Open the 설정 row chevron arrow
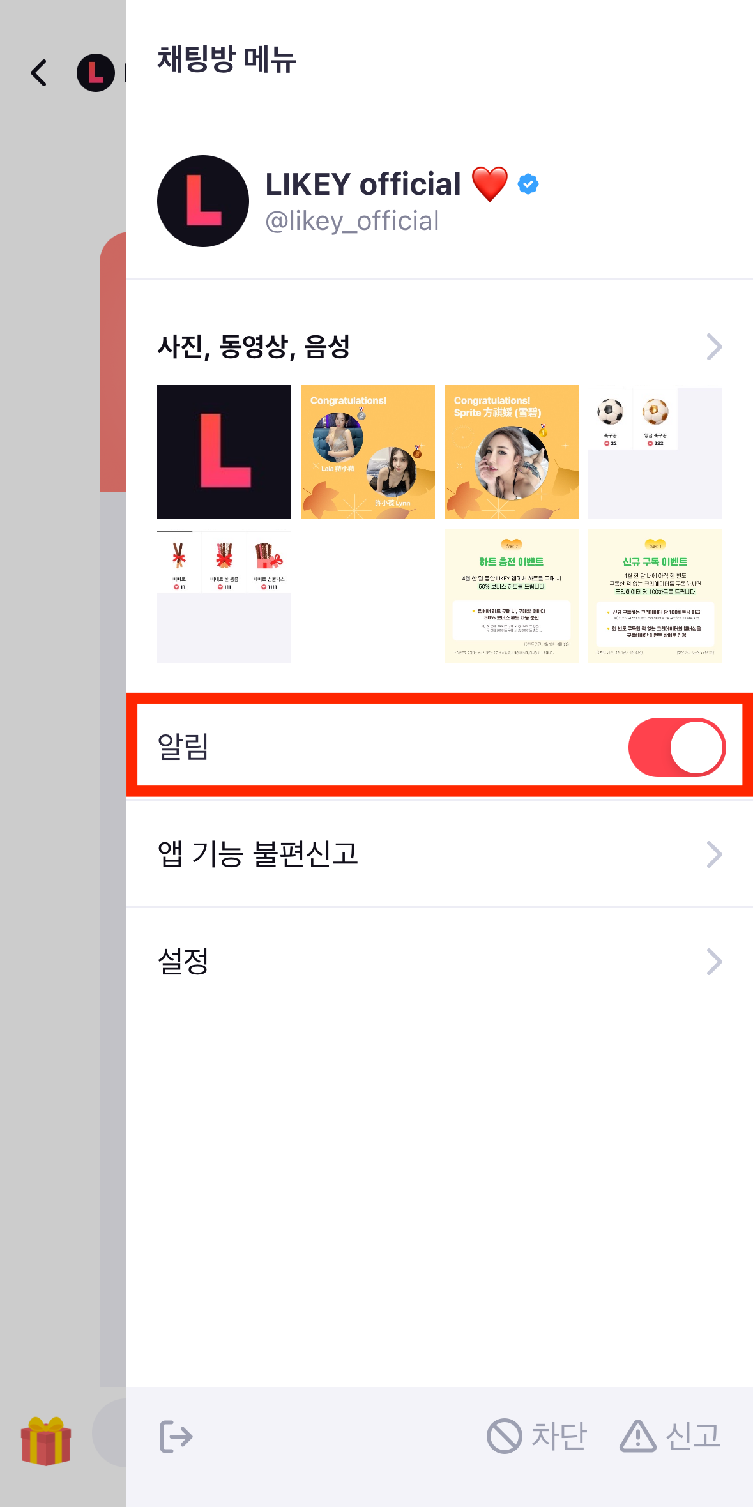This screenshot has width=753, height=1507. [x=714, y=962]
